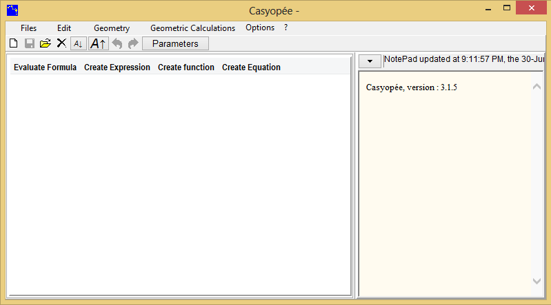Open the ? help menu
The height and width of the screenshot is (305, 551).
pyautogui.click(x=285, y=28)
